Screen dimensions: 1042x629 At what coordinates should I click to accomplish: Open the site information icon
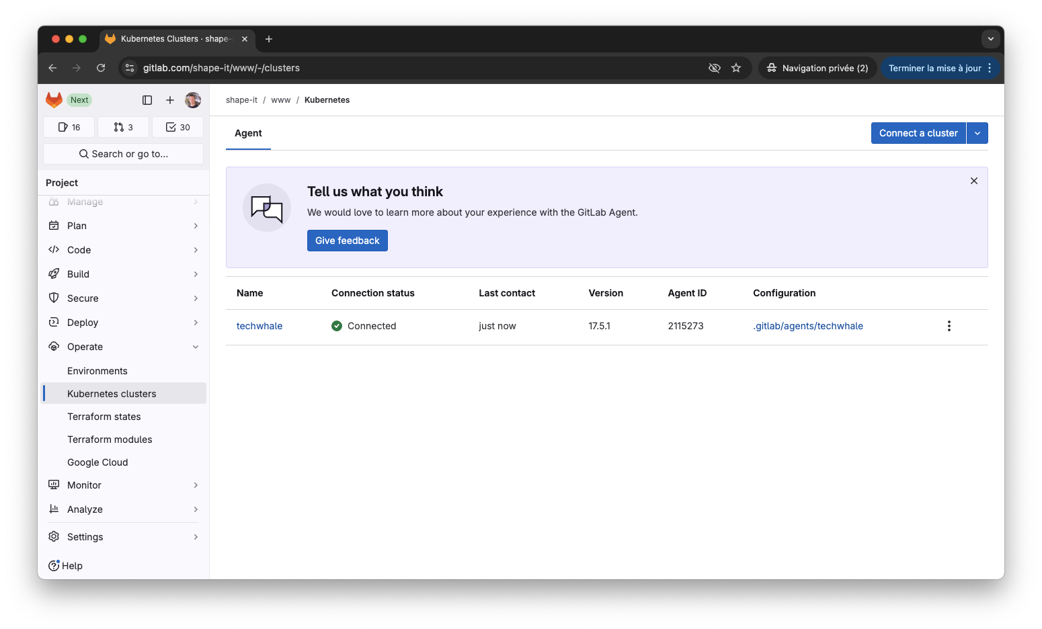[x=130, y=68]
